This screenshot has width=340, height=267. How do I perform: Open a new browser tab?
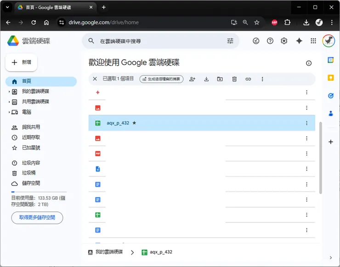click(104, 7)
